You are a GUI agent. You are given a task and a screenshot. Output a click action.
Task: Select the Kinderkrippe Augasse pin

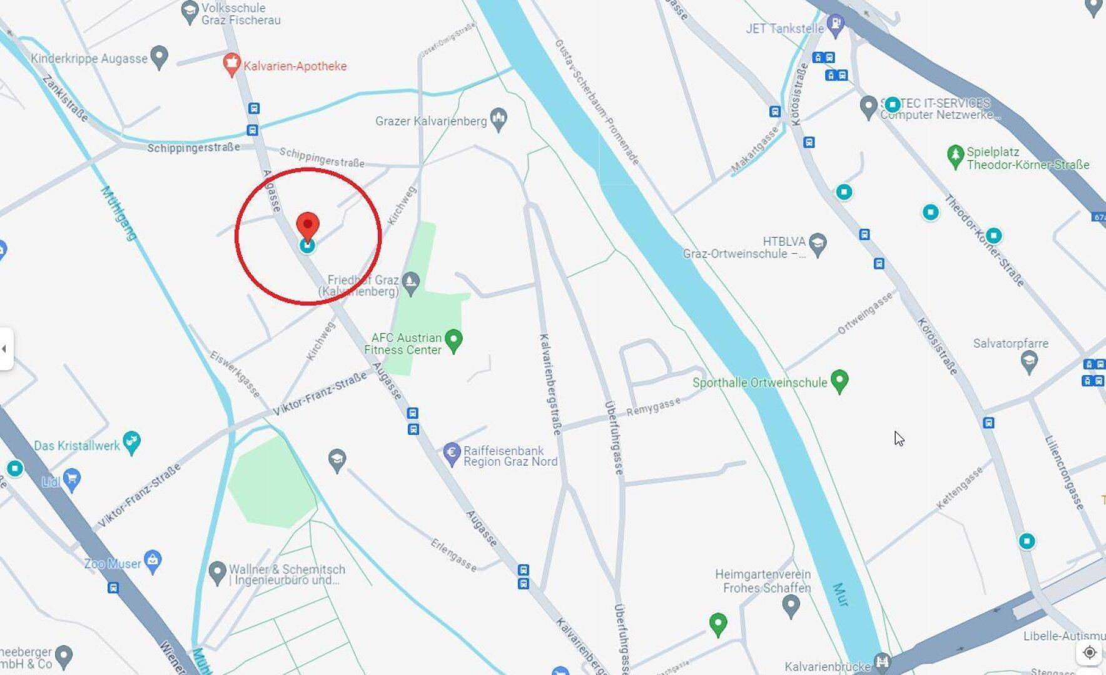click(x=160, y=57)
